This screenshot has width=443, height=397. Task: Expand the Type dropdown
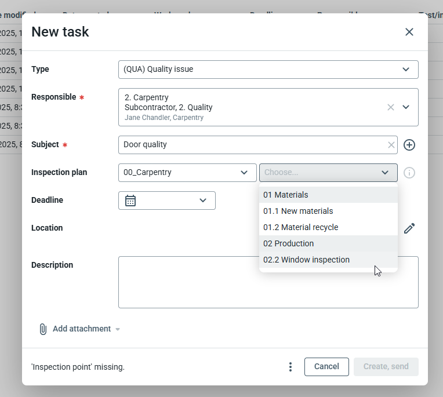pos(405,70)
